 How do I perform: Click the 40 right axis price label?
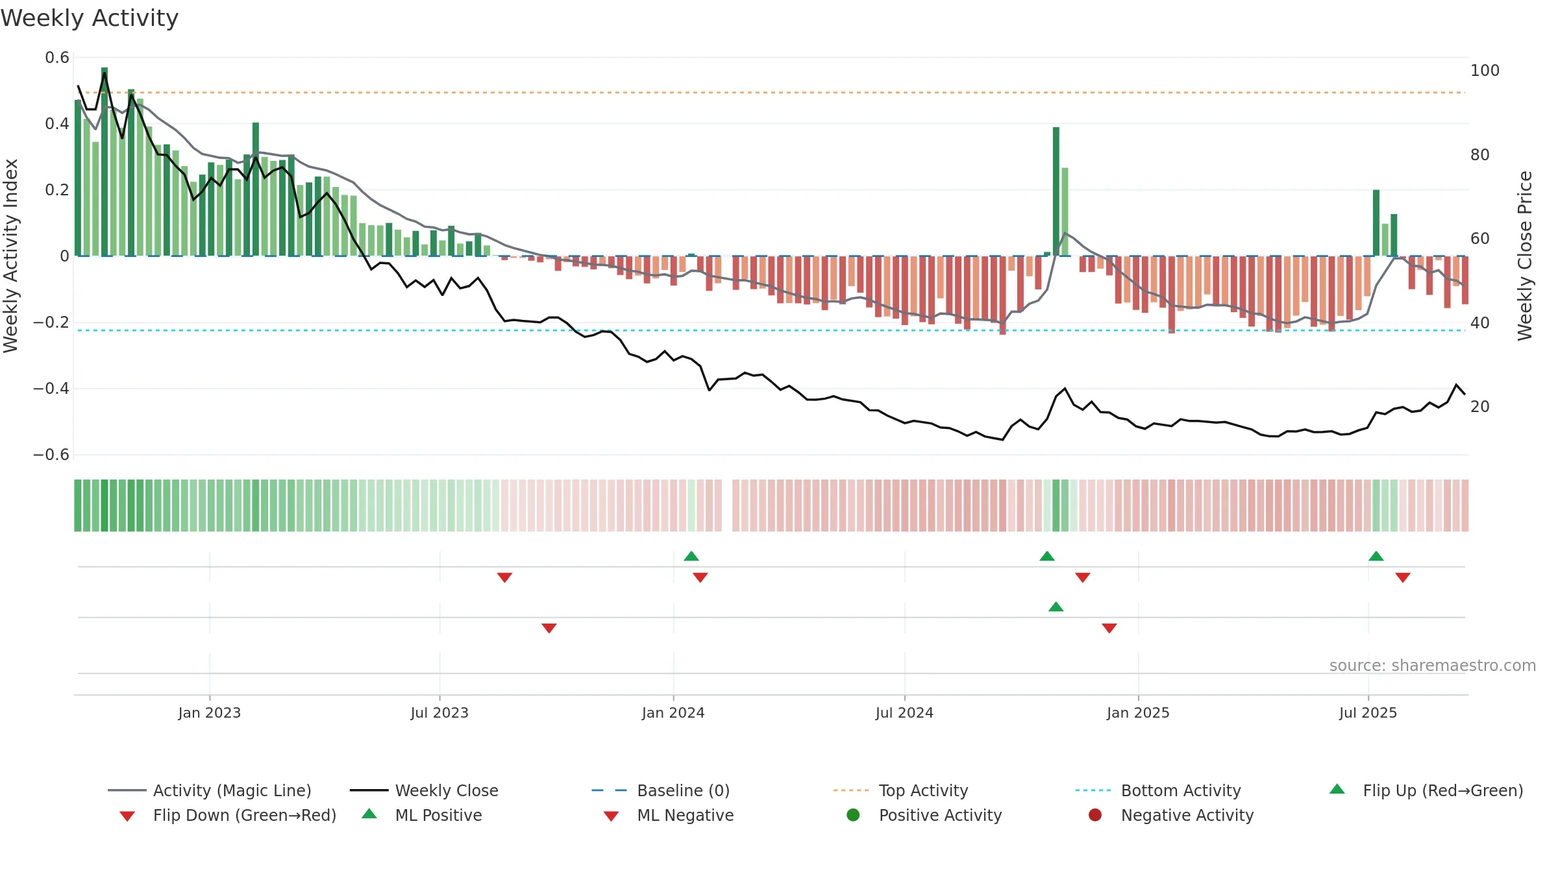[1480, 323]
